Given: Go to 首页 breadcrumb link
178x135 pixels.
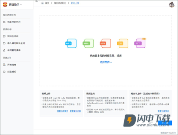Looking at the screenshot, I should click(x=47, y=3).
